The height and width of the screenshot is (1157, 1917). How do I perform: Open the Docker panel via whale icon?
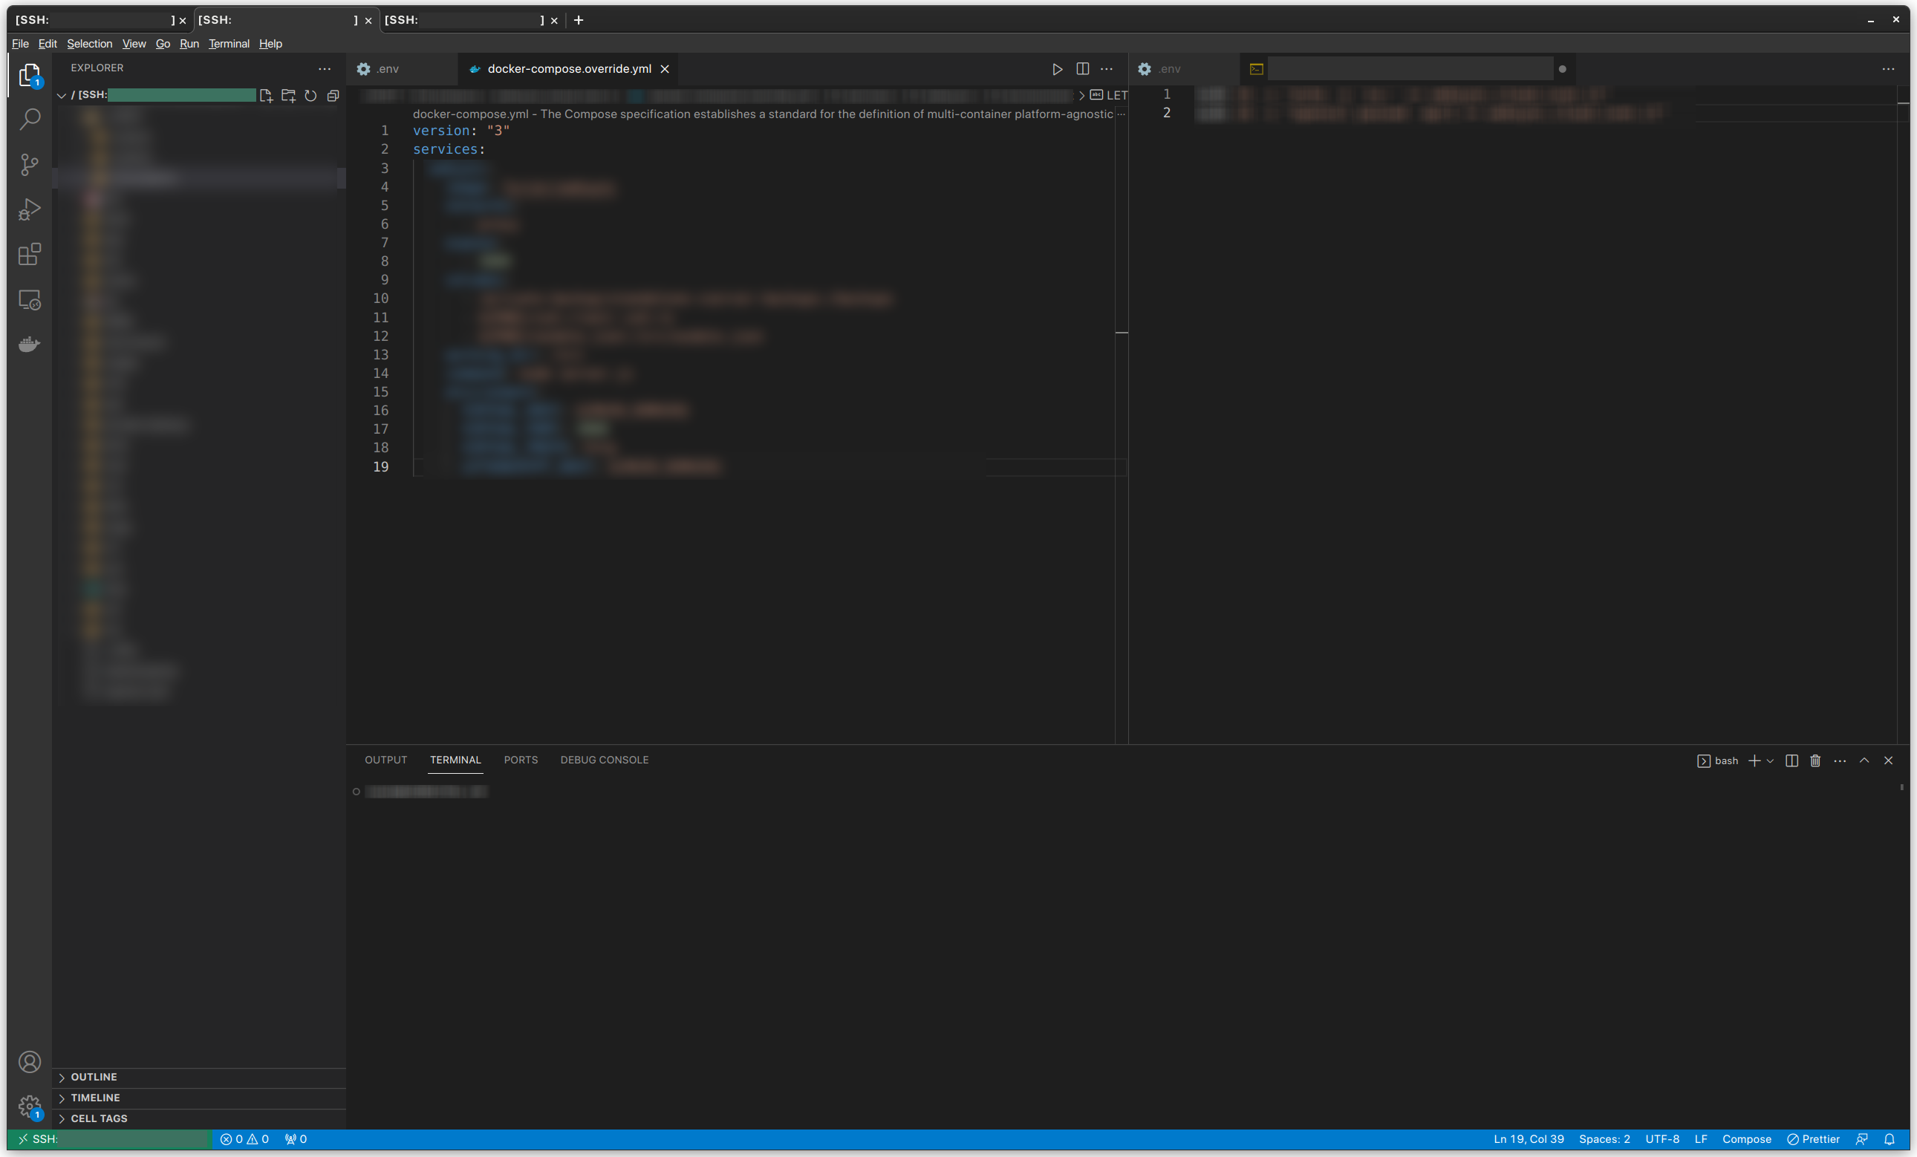click(29, 344)
